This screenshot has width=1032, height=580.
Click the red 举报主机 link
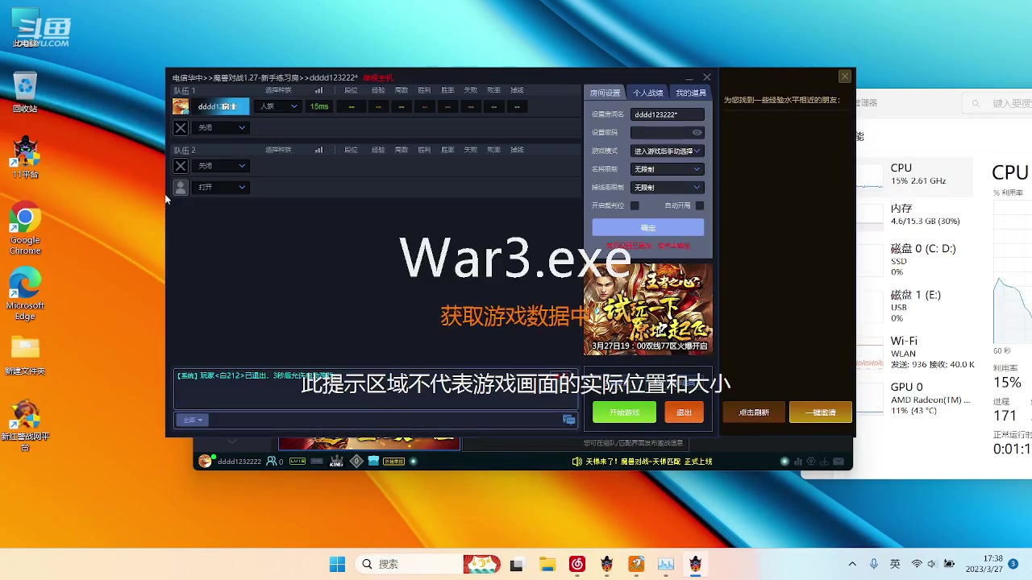tap(377, 78)
